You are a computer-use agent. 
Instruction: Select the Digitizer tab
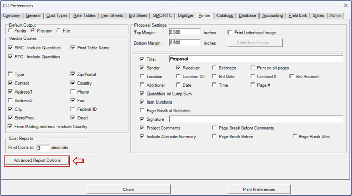pyautogui.click(x=185, y=15)
